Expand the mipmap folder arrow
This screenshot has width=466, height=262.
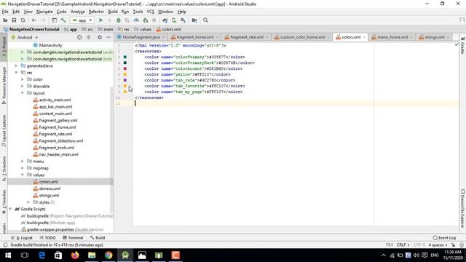click(23, 168)
